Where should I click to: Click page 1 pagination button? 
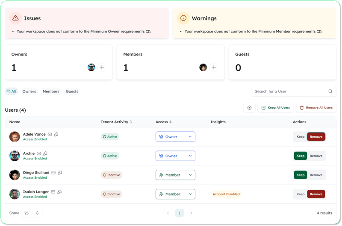coord(180,213)
